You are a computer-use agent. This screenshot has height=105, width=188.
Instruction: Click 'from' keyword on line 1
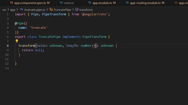point(75,14)
